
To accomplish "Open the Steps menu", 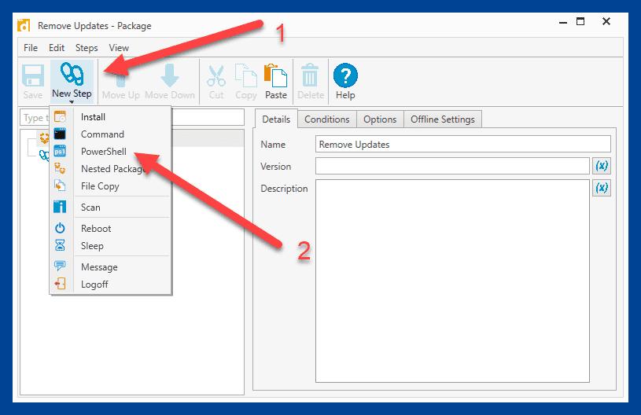I will point(87,48).
